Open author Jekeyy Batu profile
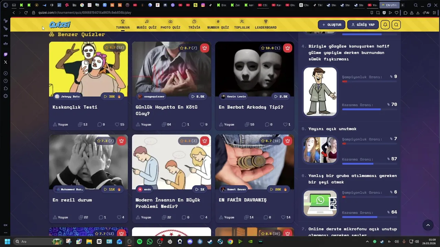Screen dimensions: 440x247 (x=67, y=96)
